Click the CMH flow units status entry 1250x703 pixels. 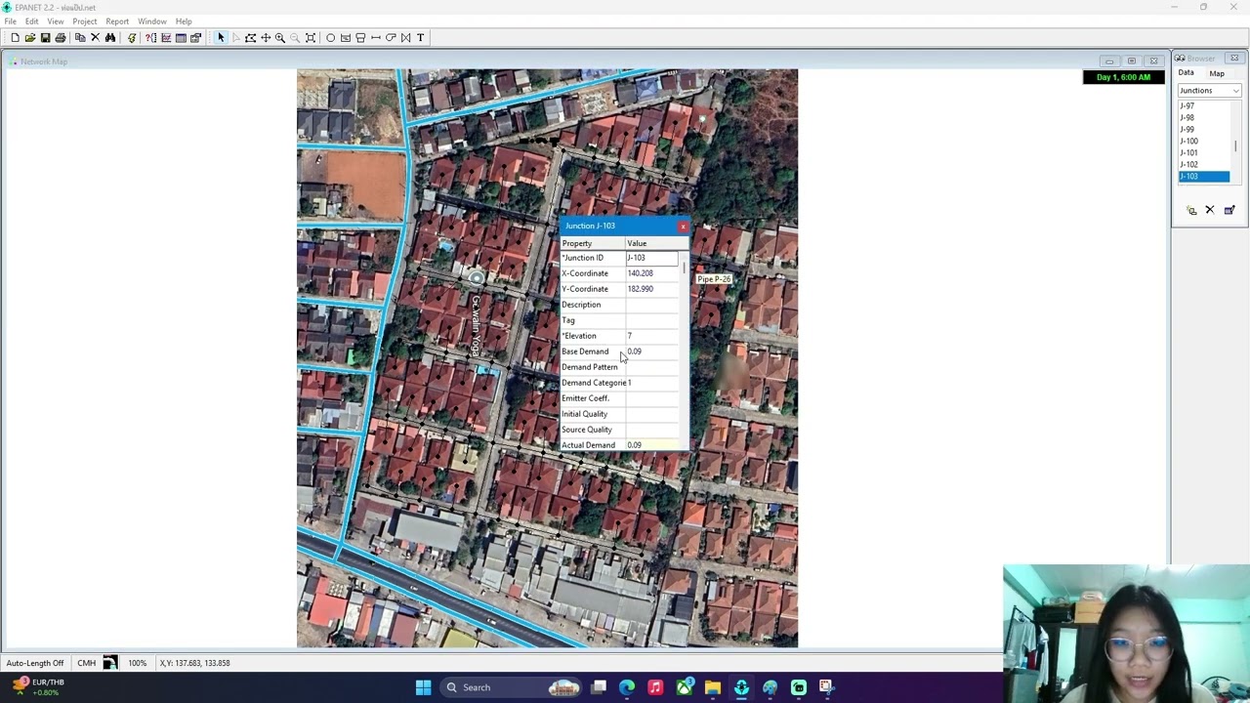86,663
